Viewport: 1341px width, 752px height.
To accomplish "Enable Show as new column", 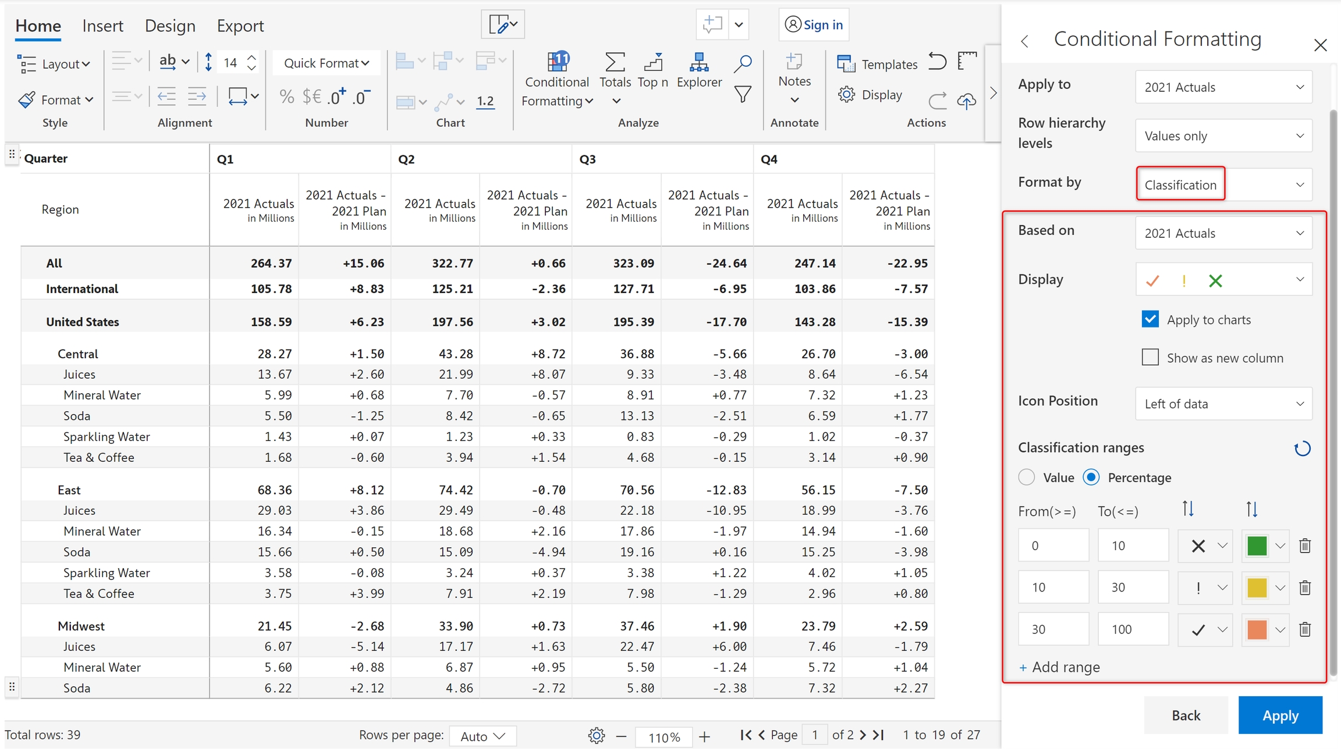I will click(x=1150, y=357).
